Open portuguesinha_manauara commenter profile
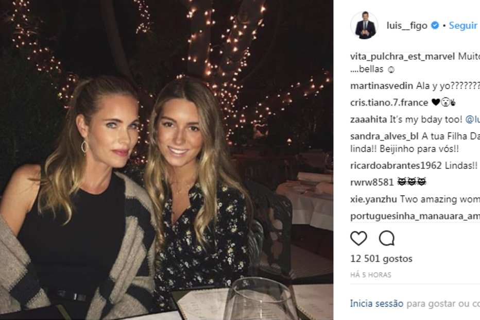 pos(415,216)
